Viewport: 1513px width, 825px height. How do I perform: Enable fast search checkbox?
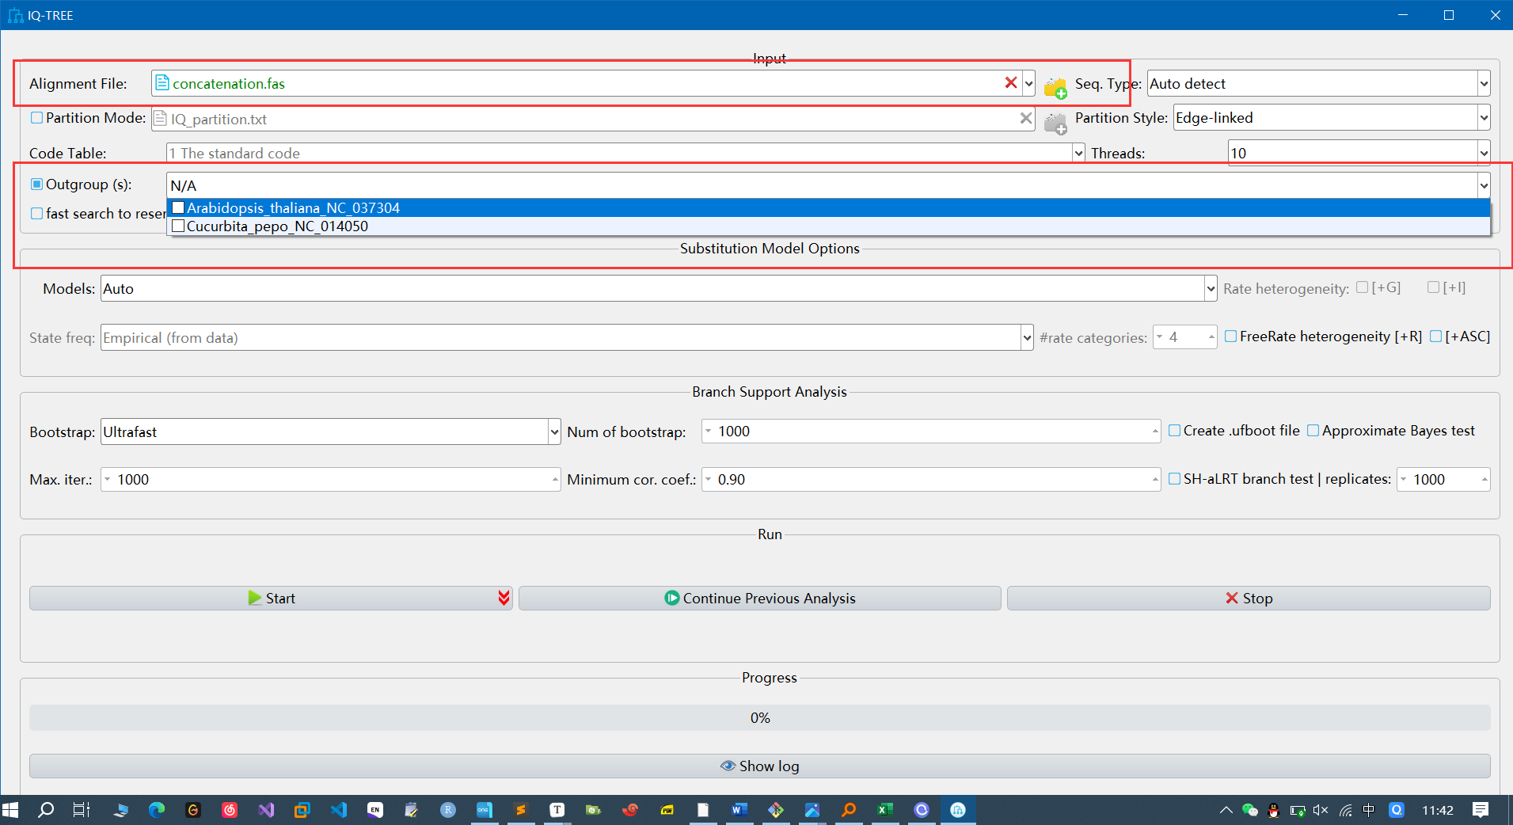pyautogui.click(x=36, y=213)
